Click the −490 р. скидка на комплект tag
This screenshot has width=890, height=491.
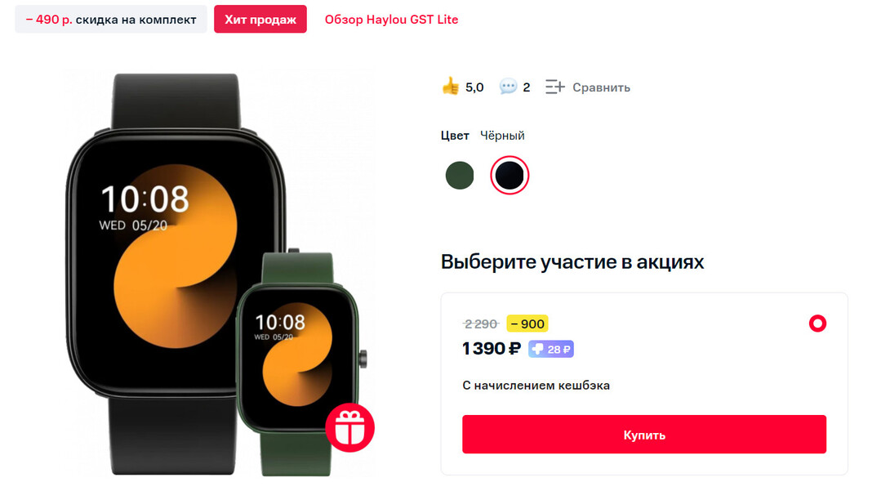(111, 20)
